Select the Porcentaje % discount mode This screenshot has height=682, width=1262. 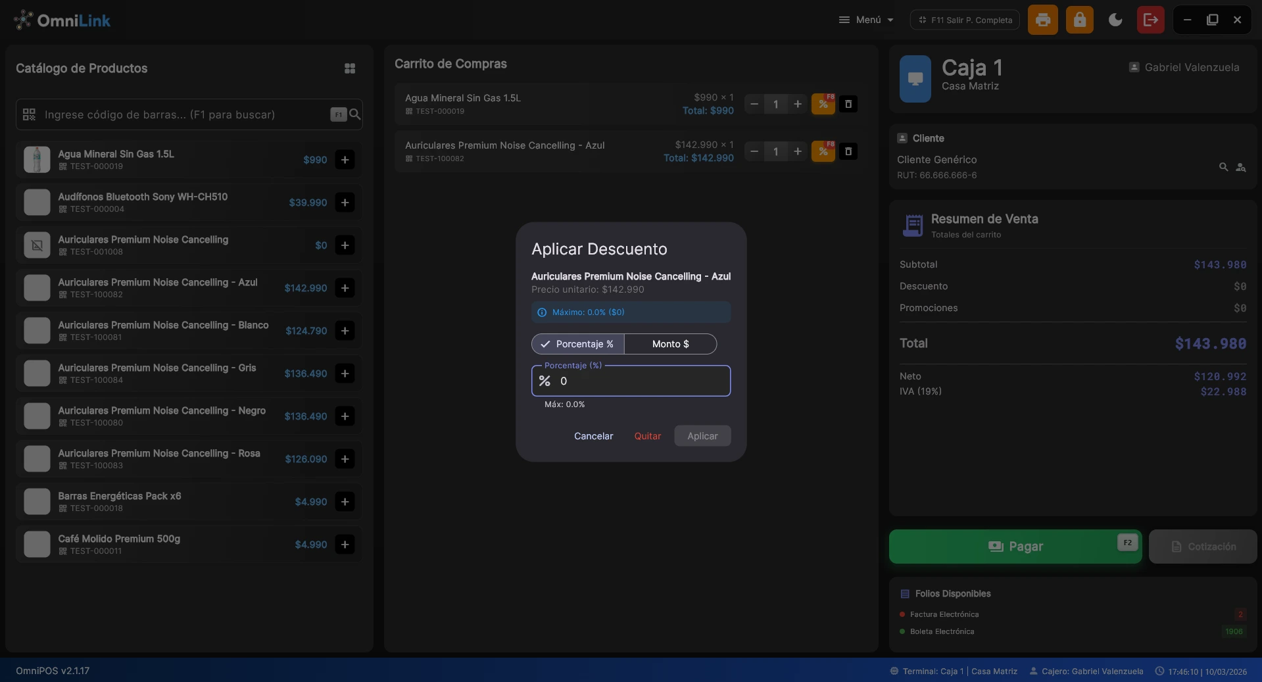578,344
